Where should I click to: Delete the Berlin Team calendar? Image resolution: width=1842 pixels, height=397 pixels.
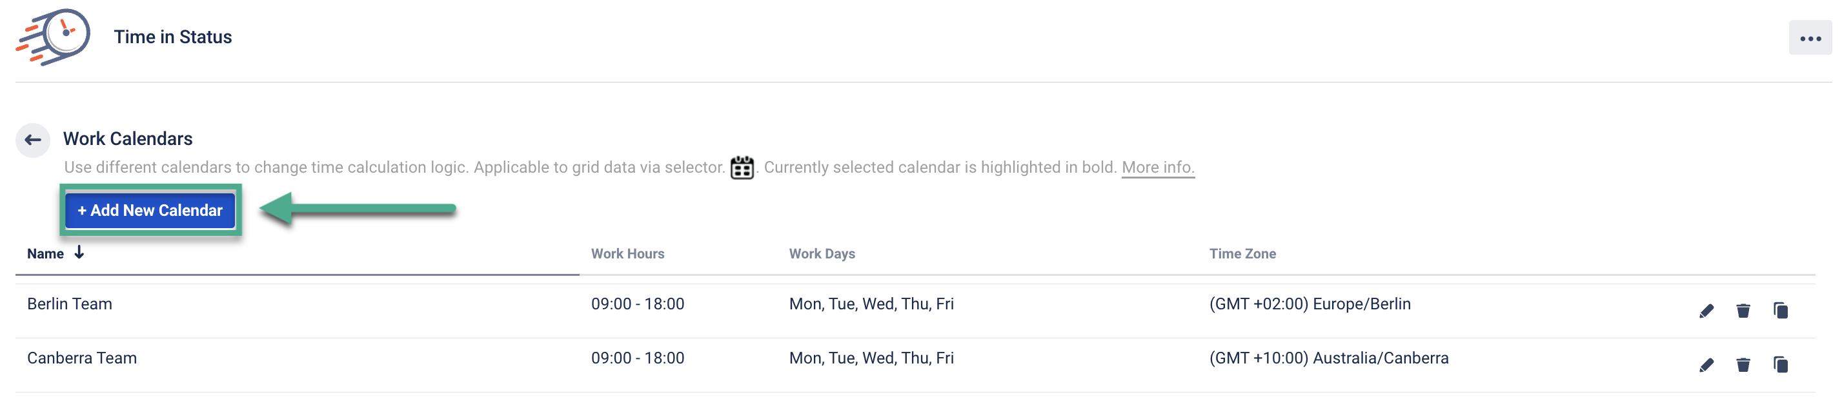point(1743,311)
